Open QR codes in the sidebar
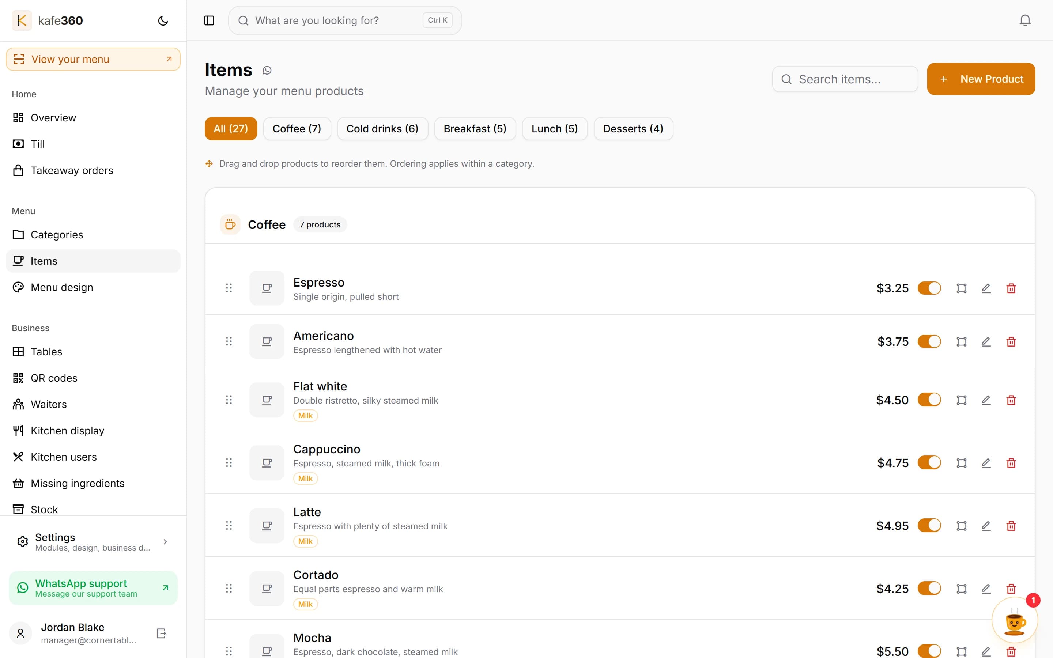This screenshot has height=658, width=1053. (x=93, y=378)
